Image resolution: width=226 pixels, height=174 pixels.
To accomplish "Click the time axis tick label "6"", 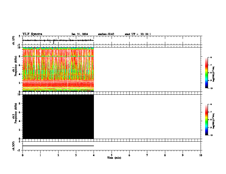I will (130, 155).
